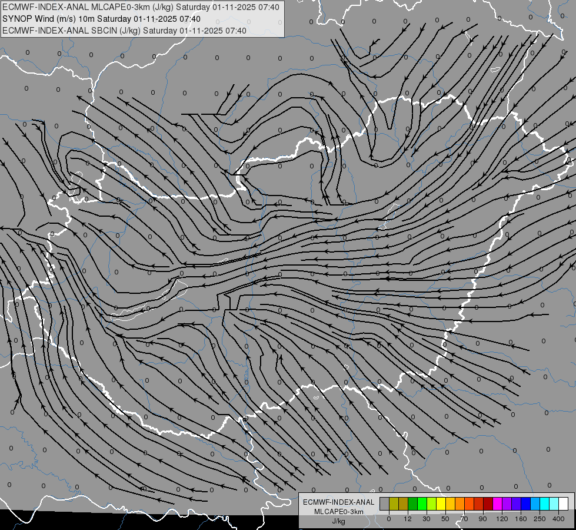Click the legend ECMWF-INDEX-ANAL label
Image resolution: width=576 pixels, height=530 pixels.
(x=339, y=502)
